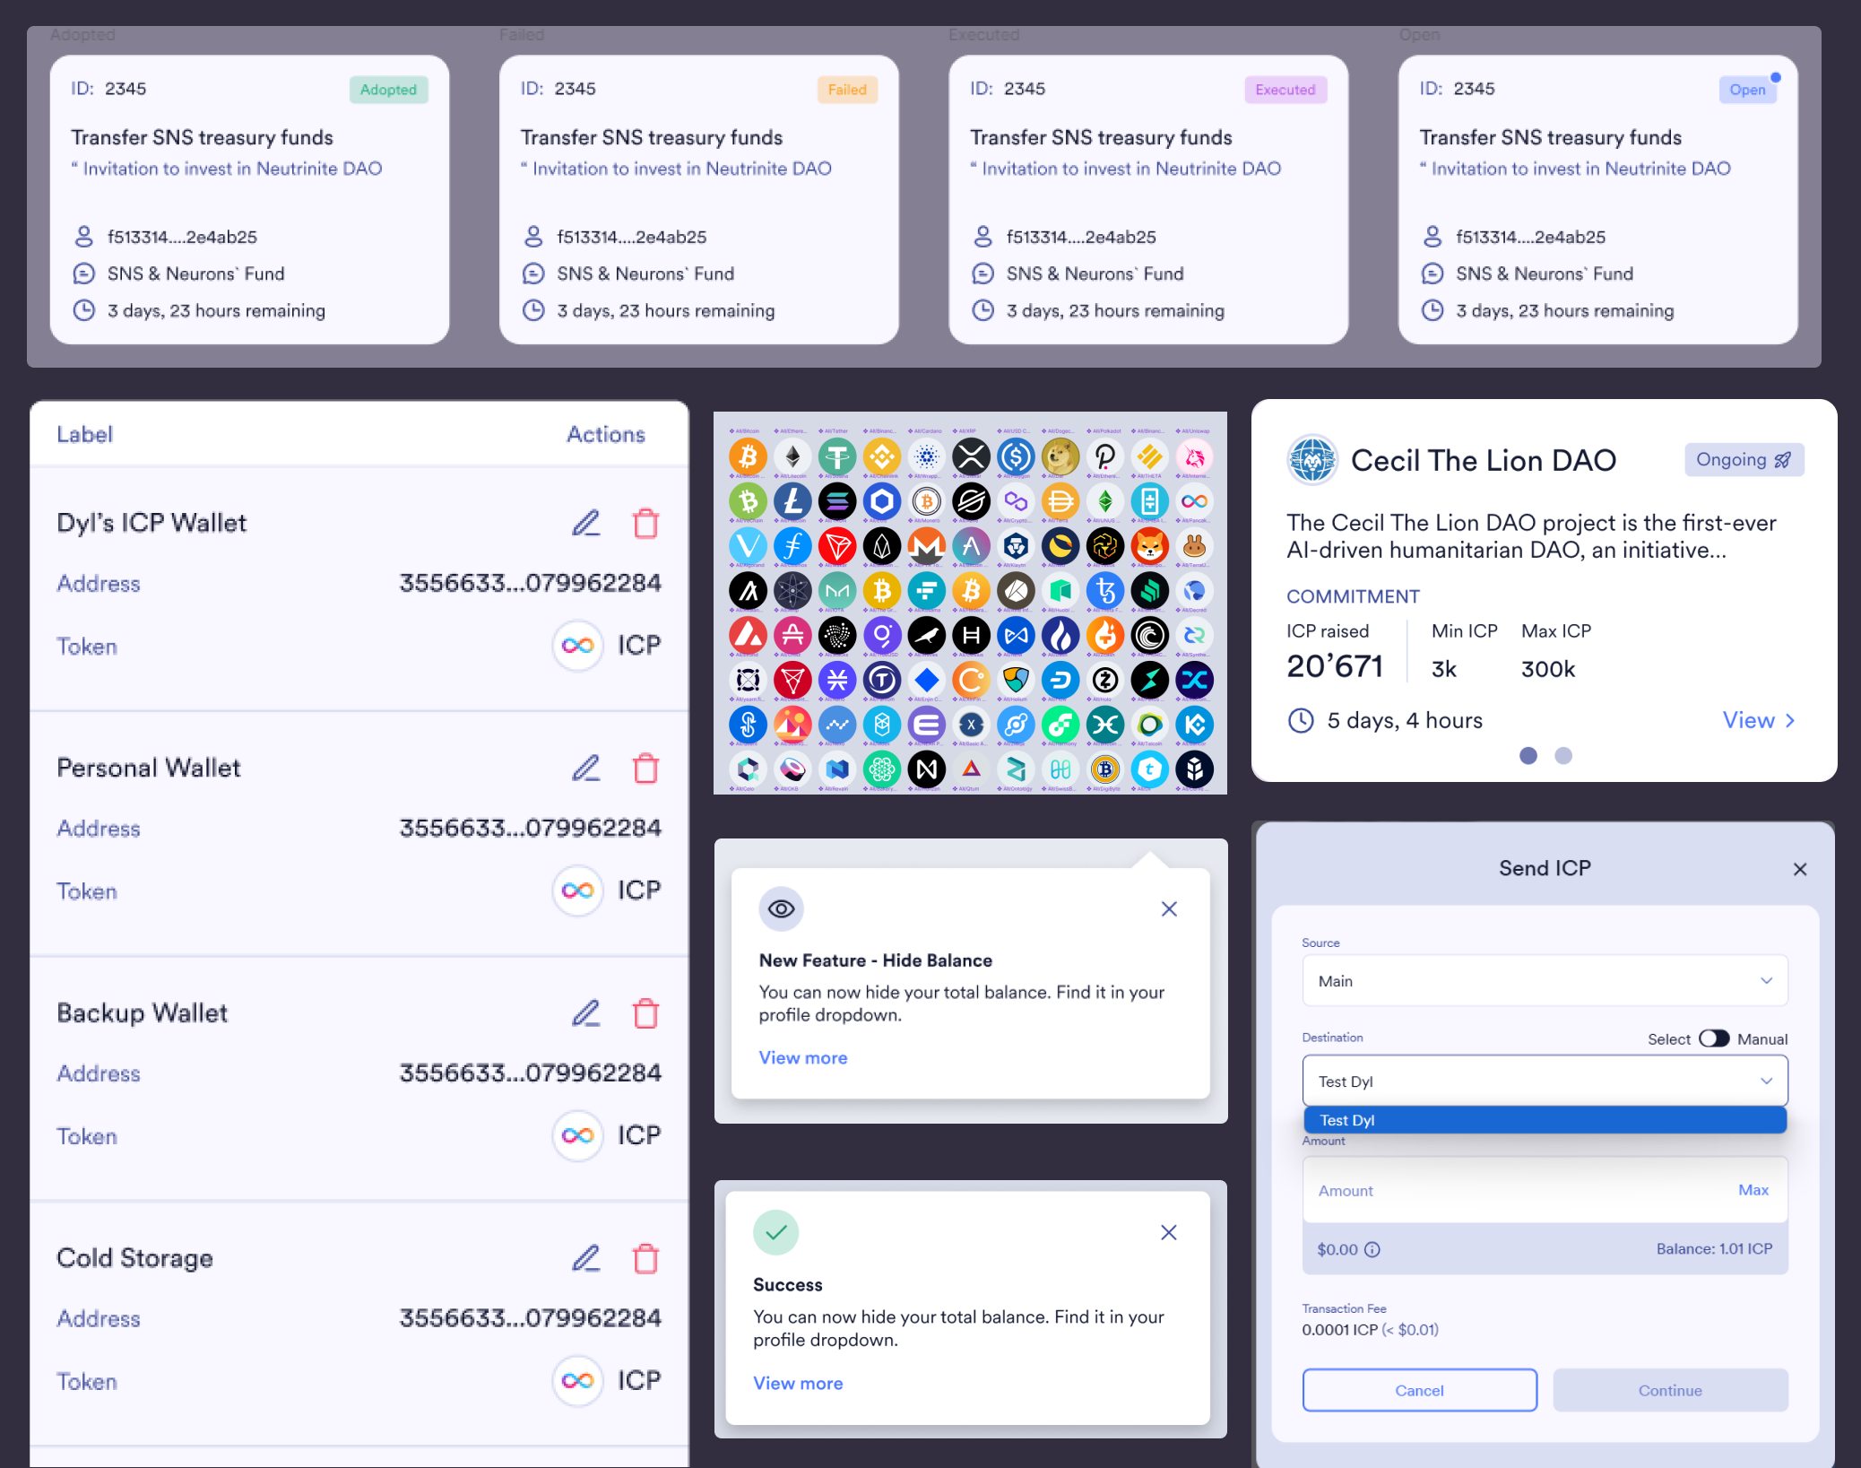The height and width of the screenshot is (1468, 1861).
Task: Toggle Select/Manual destination switch
Action: (1713, 1038)
